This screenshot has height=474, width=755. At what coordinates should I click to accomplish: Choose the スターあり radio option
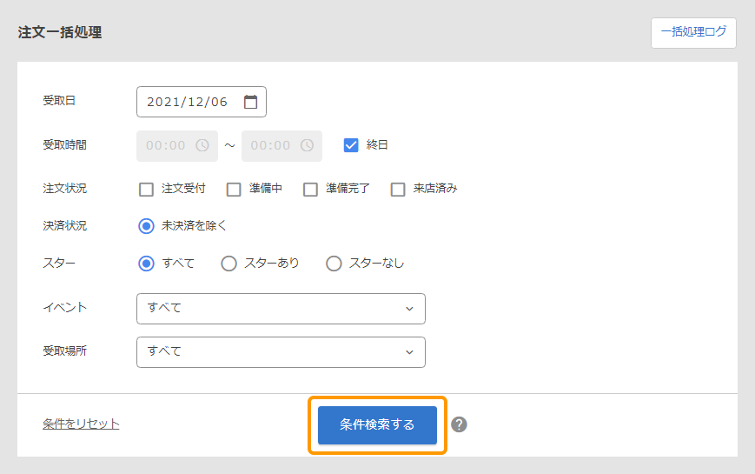point(228,263)
